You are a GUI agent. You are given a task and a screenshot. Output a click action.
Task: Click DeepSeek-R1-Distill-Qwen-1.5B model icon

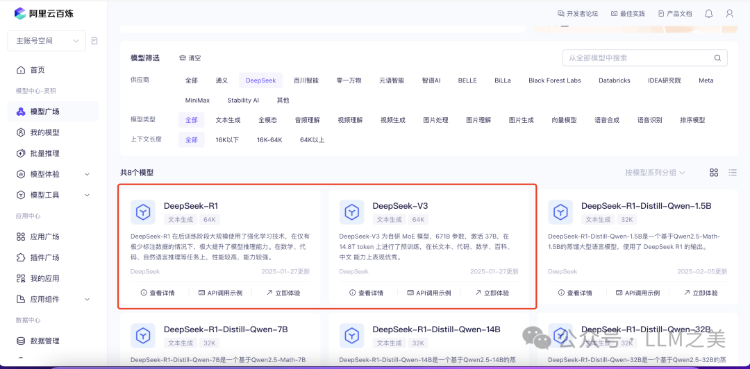(x=560, y=212)
